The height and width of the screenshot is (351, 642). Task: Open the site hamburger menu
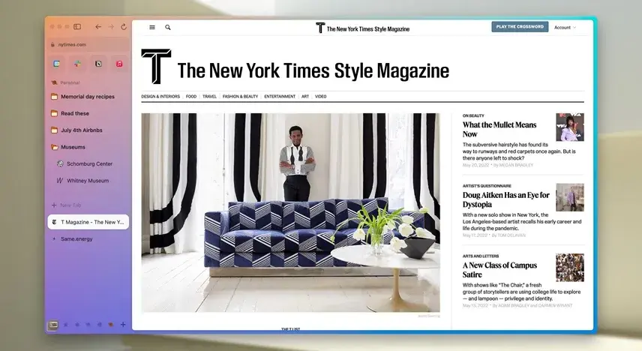point(152,27)
